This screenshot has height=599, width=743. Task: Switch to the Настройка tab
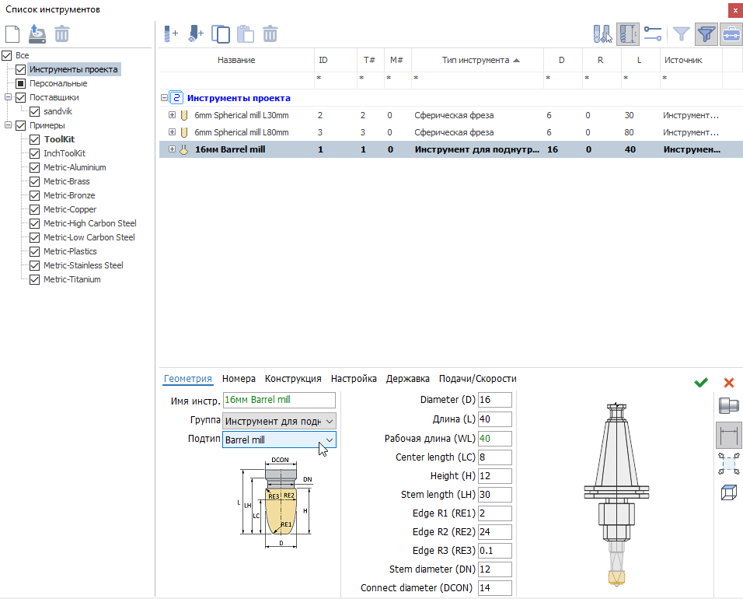tap(354, 379)
